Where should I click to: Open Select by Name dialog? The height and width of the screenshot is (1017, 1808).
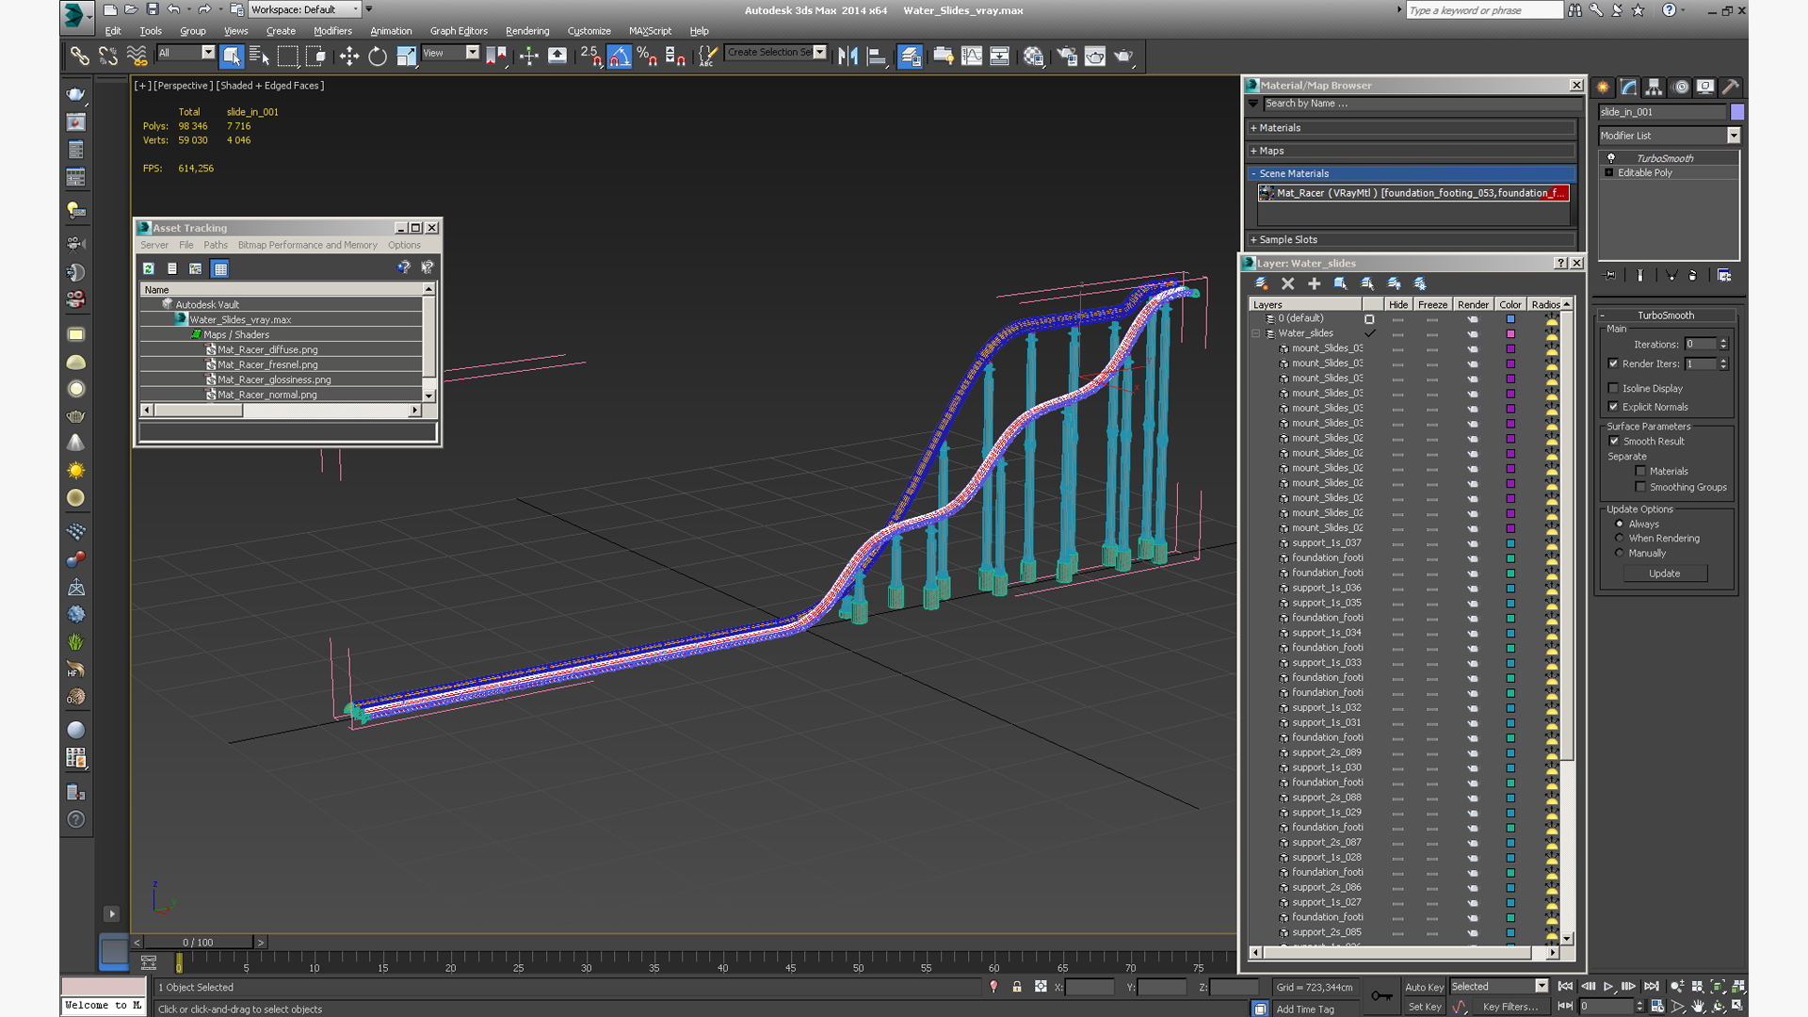point(259,56)
